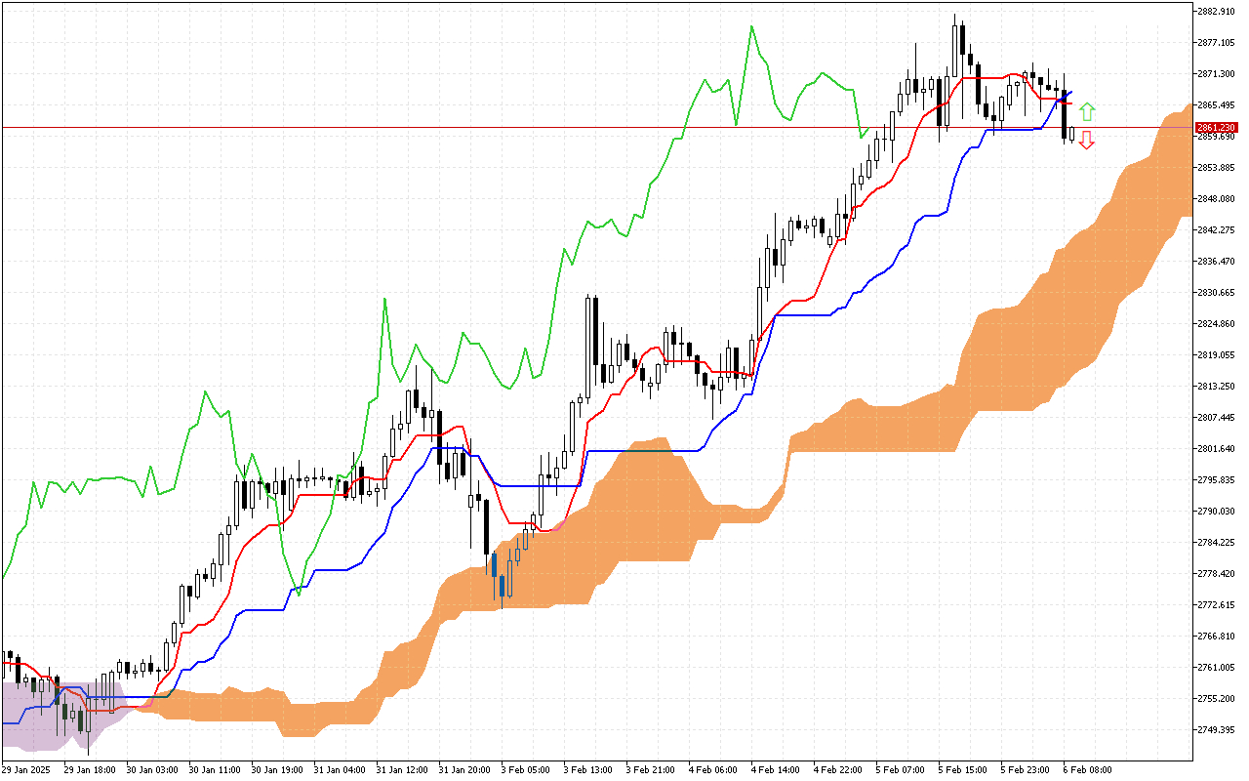Select the 6 Feb 08:00 time label
This screenshot has width=1249, height=781.
pos(1086,769)
